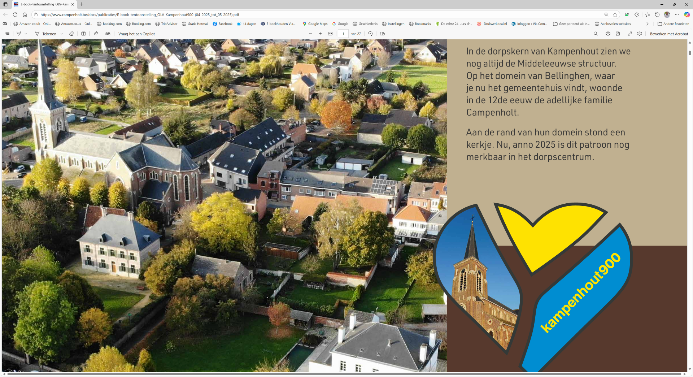693x377 pixels.
Task: Open the E-boekhouden Via... bookmark
Action: (278, 24)
